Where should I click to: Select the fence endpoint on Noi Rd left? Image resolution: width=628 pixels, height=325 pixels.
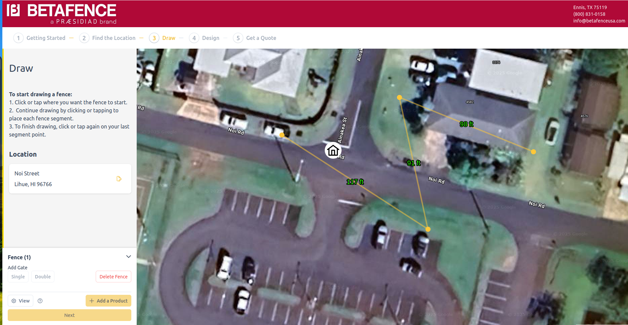coord(282,135)
